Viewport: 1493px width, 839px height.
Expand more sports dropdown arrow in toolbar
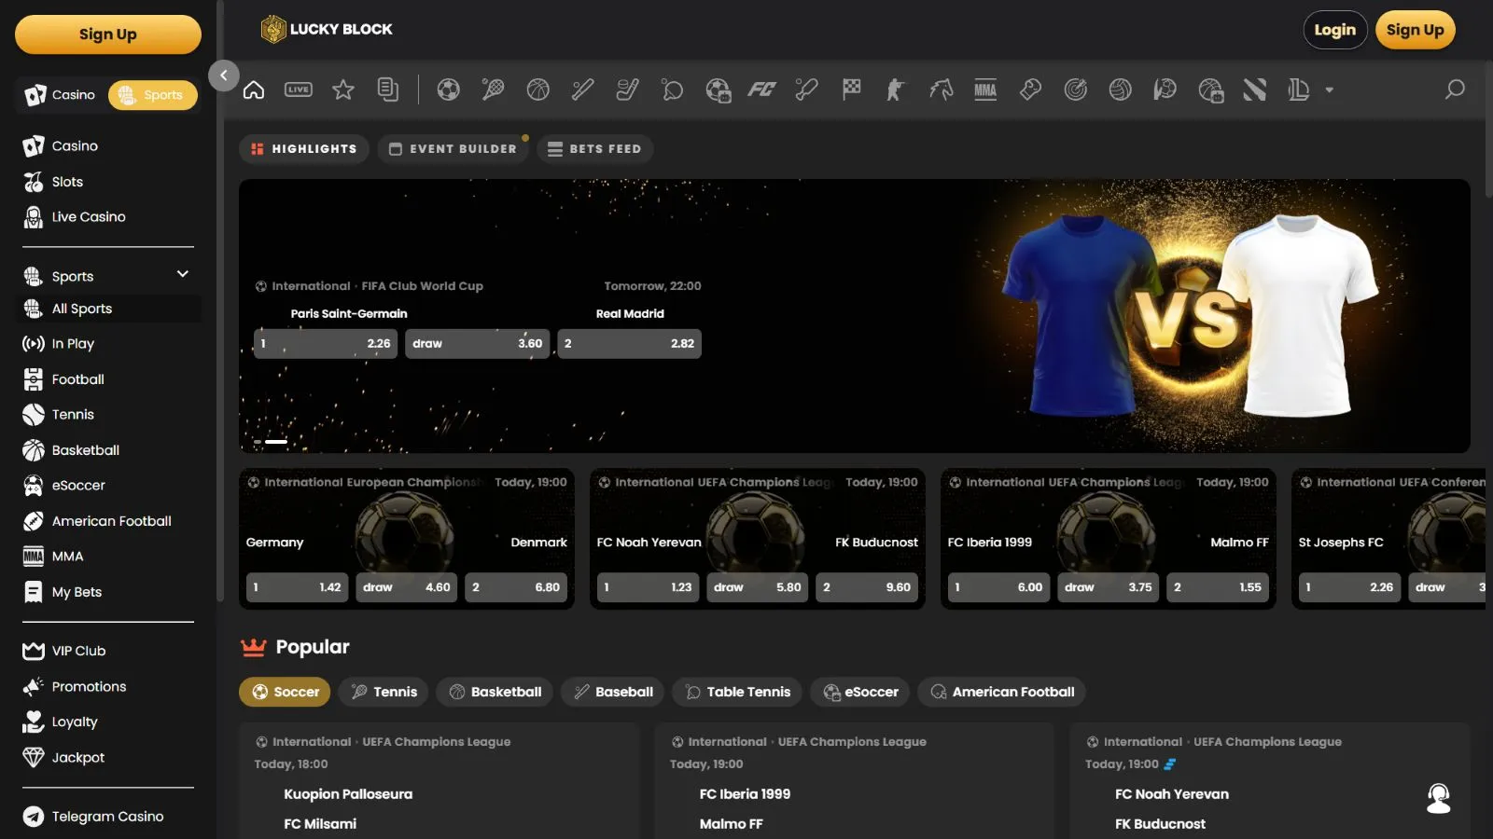pyautogui.click(x=1329, y=90)
